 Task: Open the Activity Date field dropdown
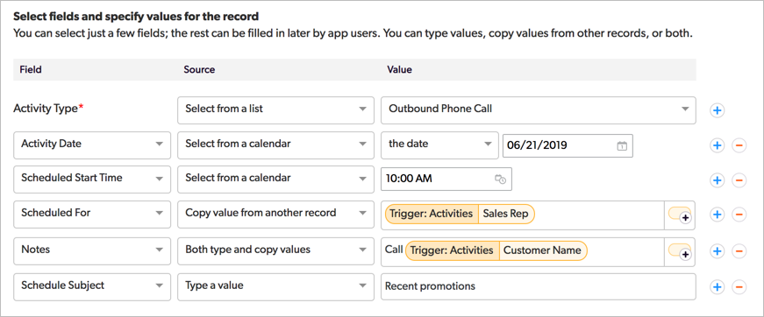click(92, 144)
